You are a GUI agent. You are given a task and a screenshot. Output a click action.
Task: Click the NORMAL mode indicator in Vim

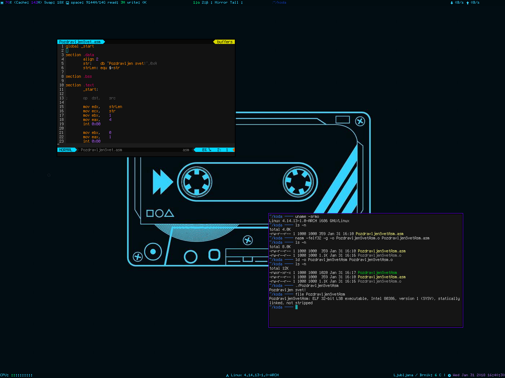tap(66, 150)
